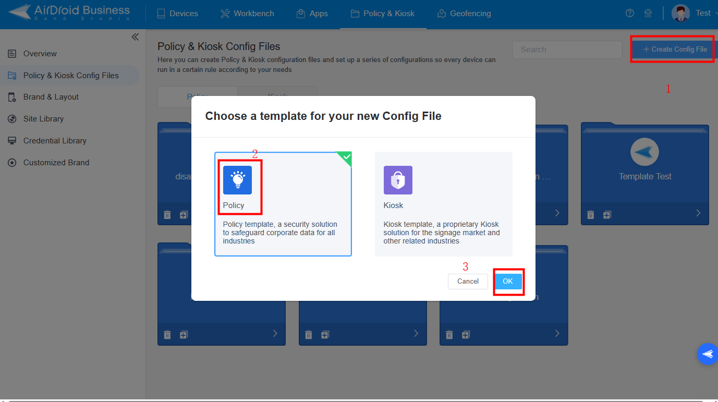This screenshot has width=718, height=402.
Task: Select the Policy template description text
Action: click(x=280, y=233)
